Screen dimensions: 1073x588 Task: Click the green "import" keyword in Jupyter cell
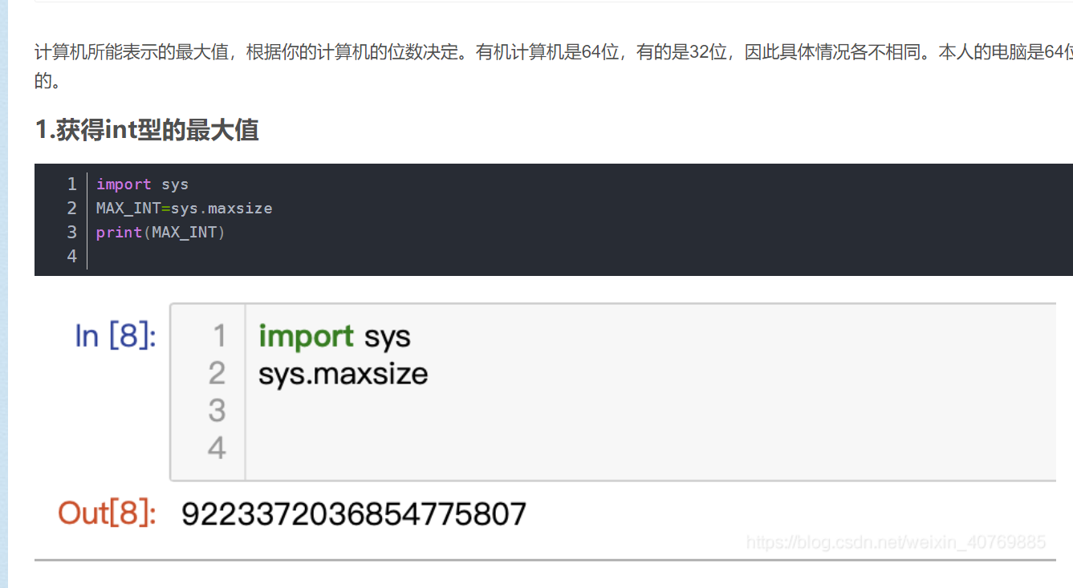point(306,336)
